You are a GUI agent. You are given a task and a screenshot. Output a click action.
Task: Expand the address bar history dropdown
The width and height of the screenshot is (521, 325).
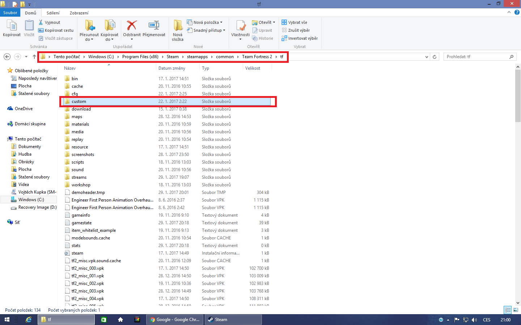(x=427, y=57)
